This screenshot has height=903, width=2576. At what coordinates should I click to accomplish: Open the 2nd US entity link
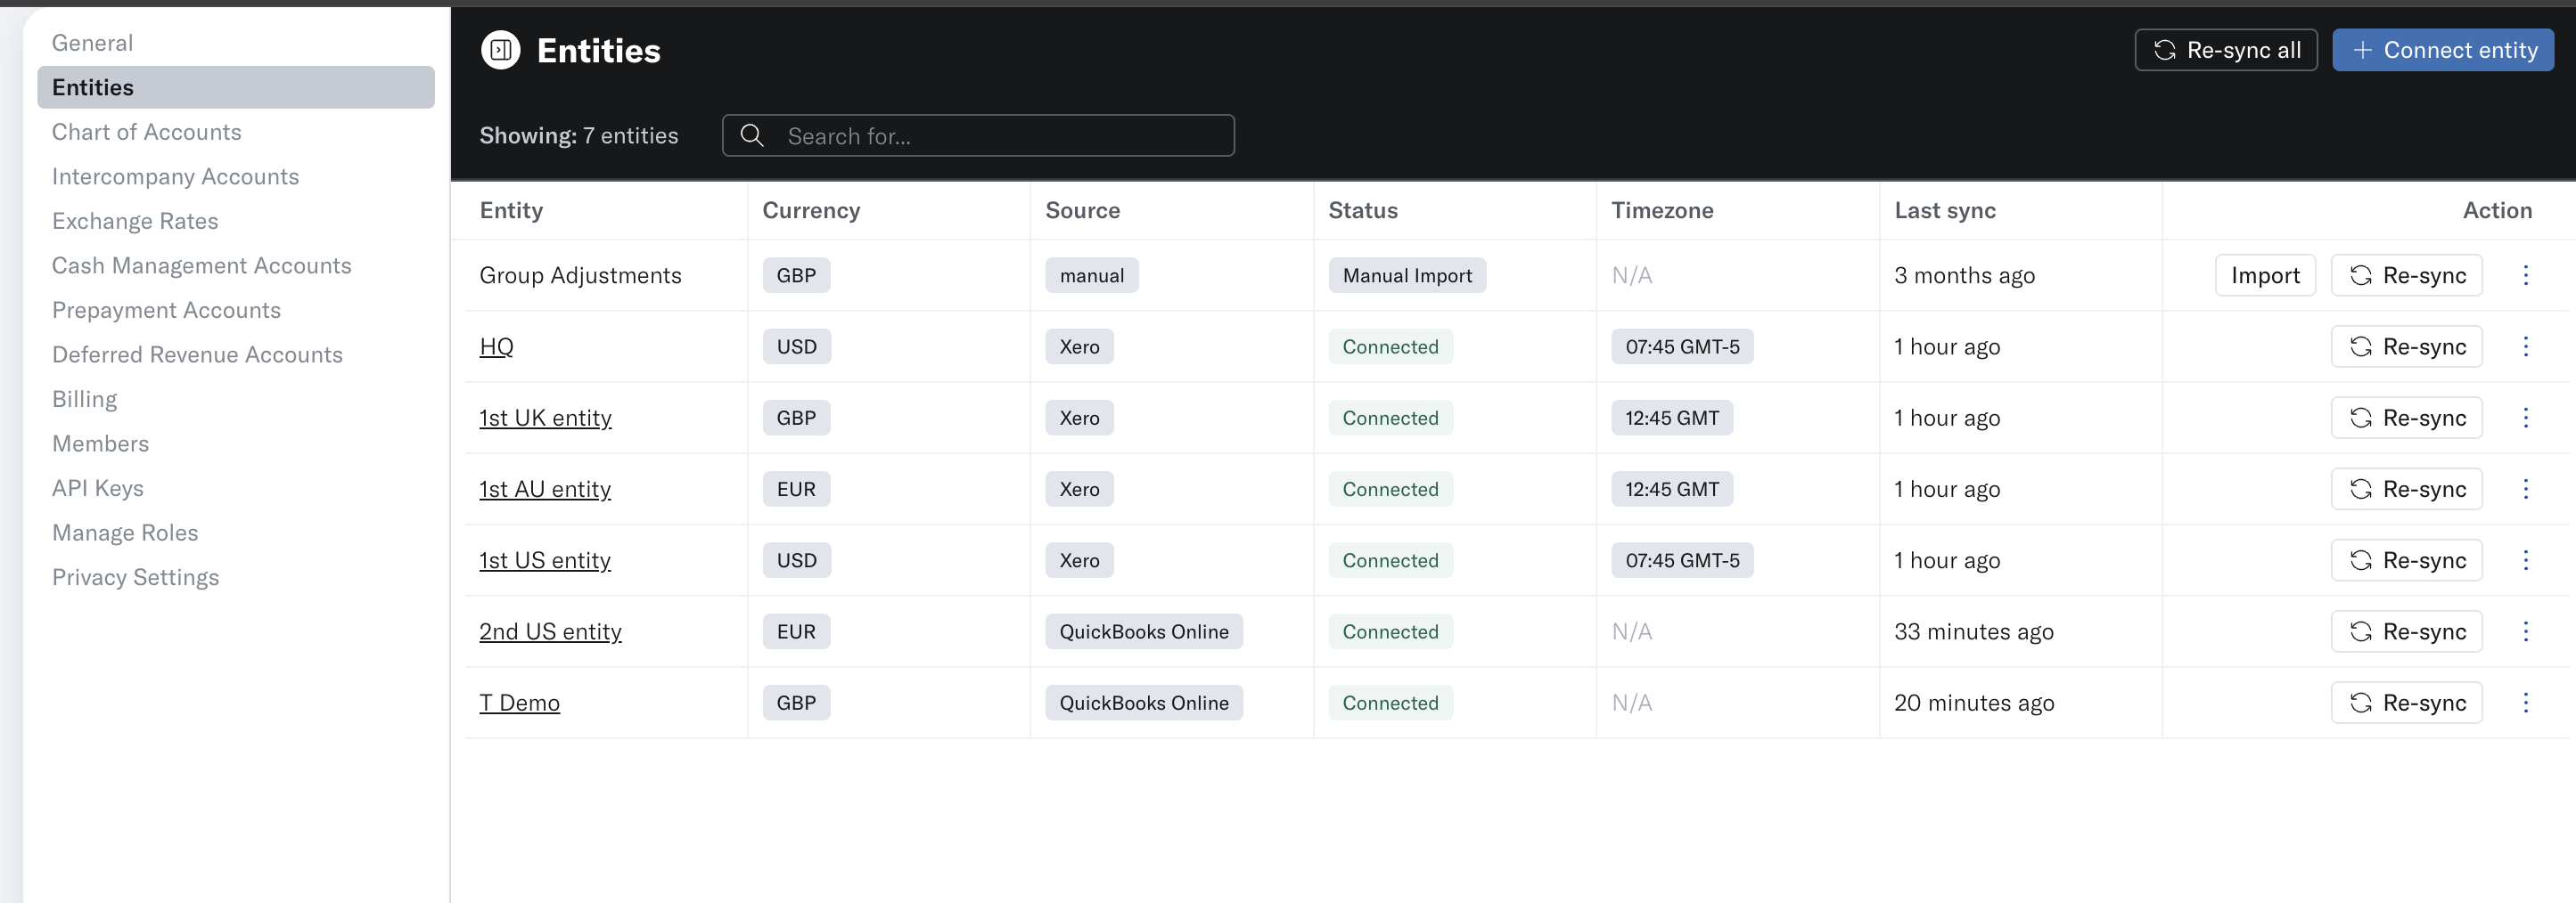[550, 631]
